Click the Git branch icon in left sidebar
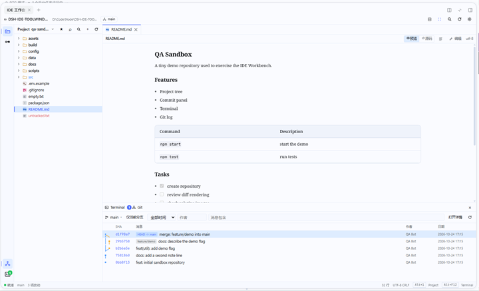This screenshot has height=291, width=479. tap(7, 264)
